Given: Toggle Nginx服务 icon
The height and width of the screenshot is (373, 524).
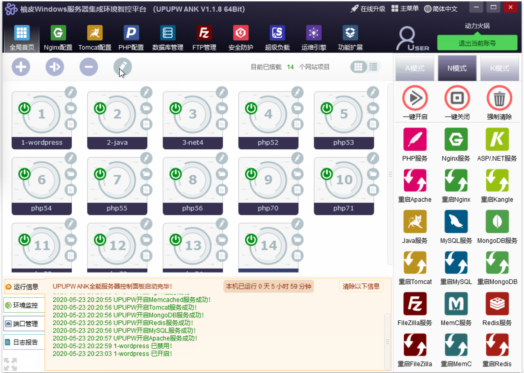Looking at the screenshot, I should coord(456,139).
